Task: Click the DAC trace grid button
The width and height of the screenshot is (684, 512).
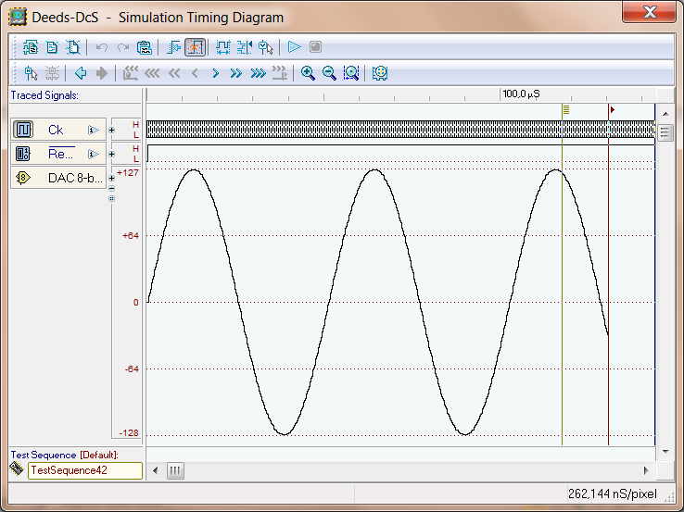Action: click(111, 198)
